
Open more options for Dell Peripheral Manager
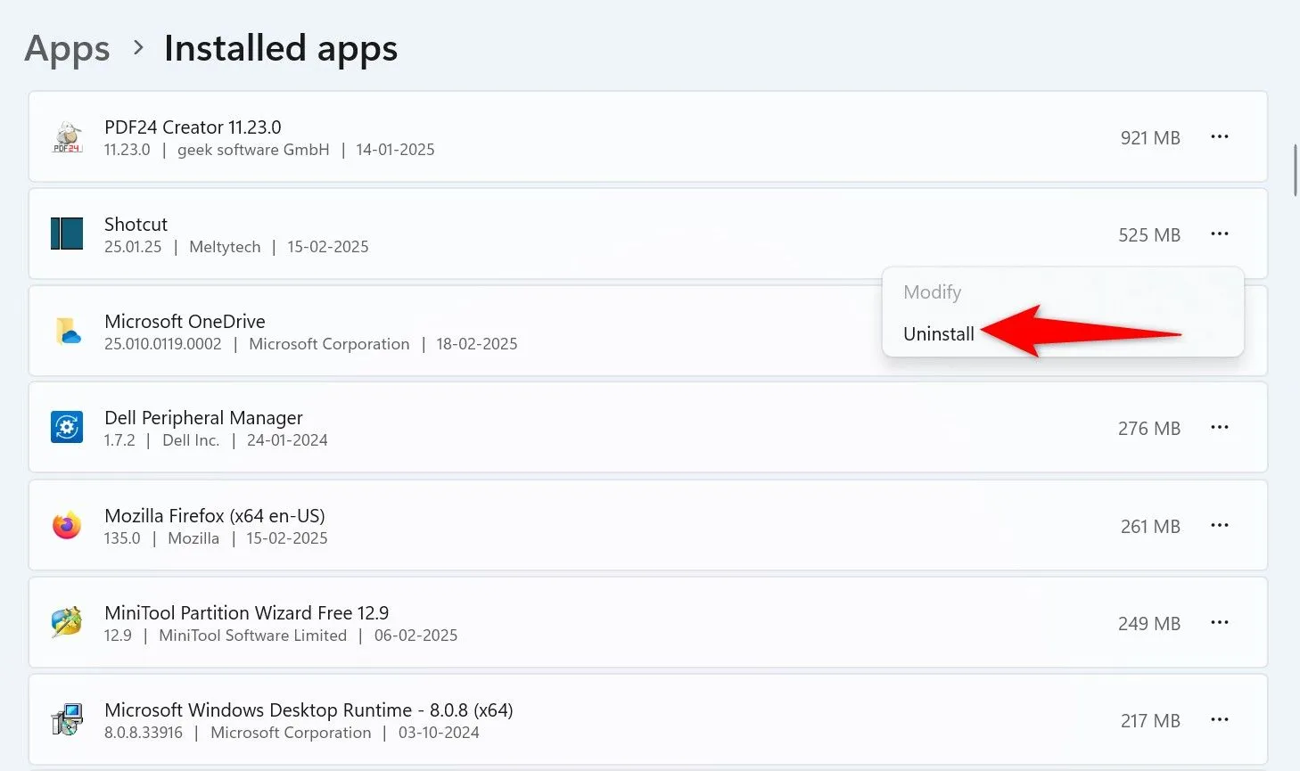click(x=1220, y=428)
